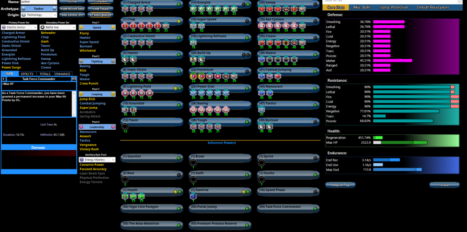Viewport: 467px width, 232px height.
Task: Click the View Active Sets button
Action: [72, 8]
